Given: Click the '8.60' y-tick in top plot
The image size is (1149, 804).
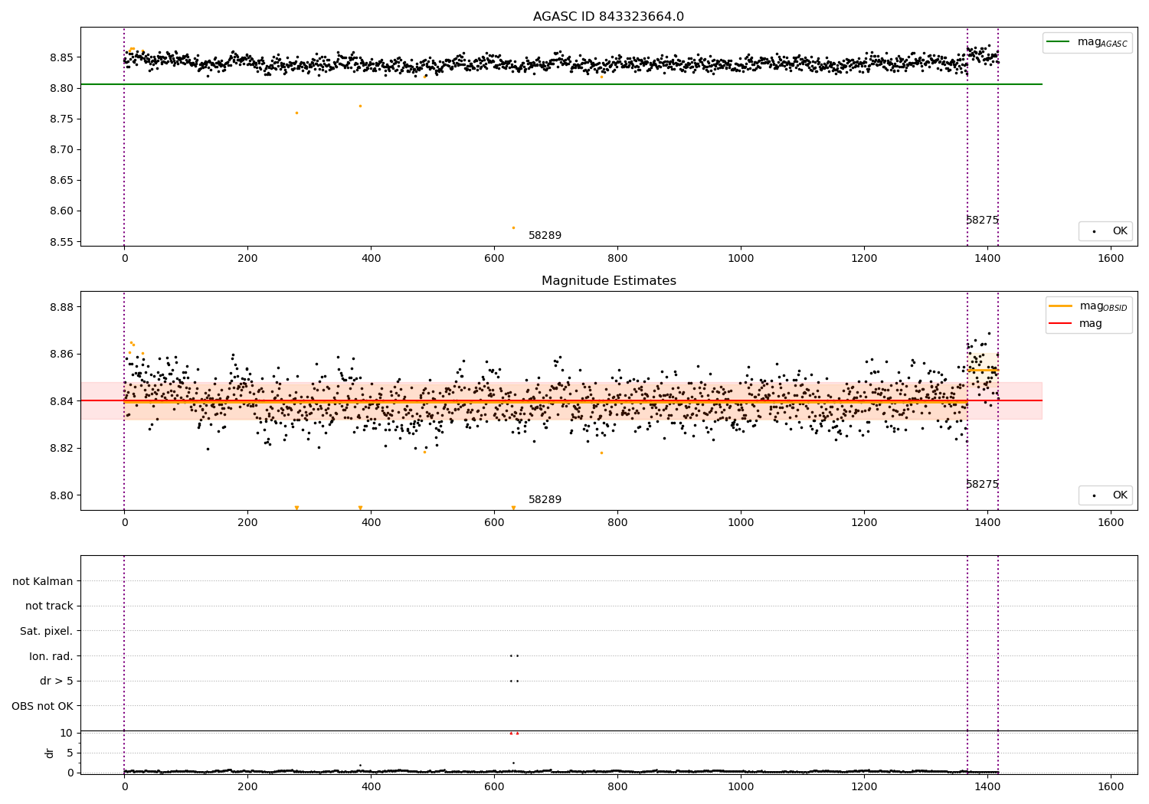Looking at the screenshot, I should 61,211.
